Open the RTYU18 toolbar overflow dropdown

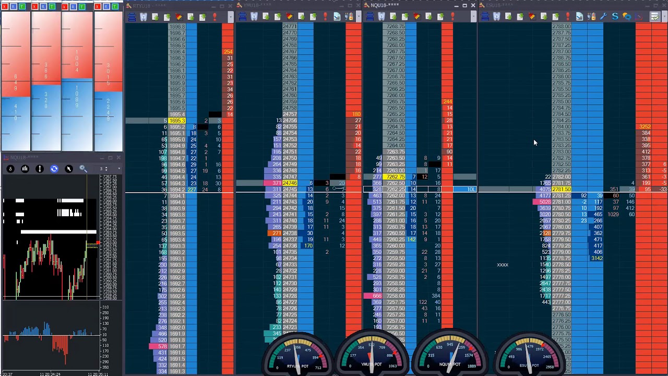tap(231, 17)
